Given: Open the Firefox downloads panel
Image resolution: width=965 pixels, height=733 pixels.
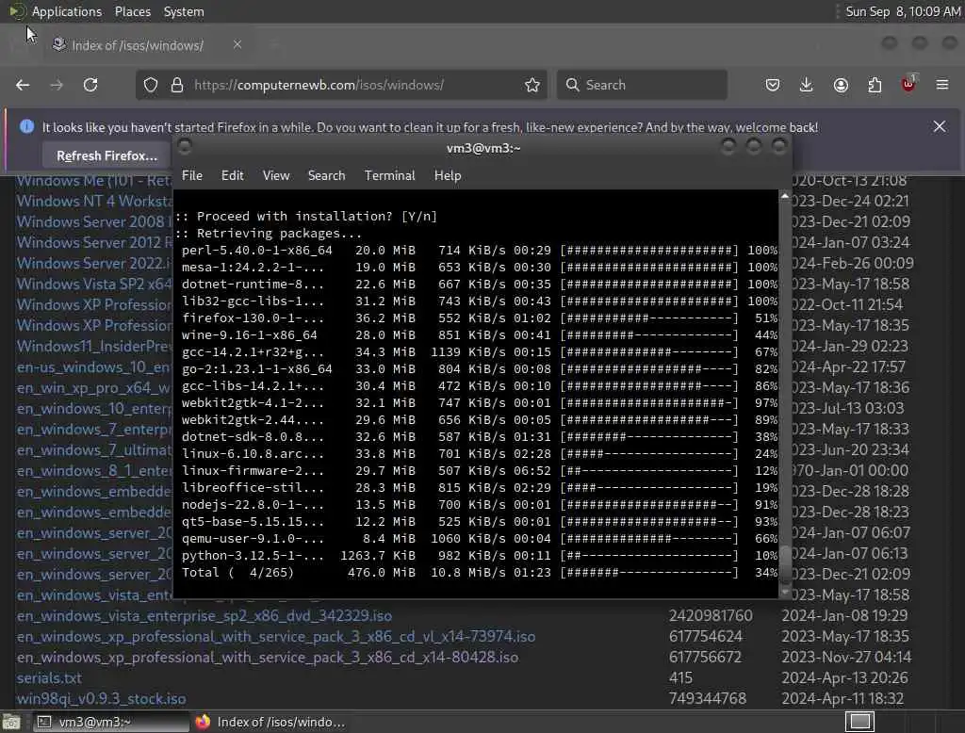Looking at the screenshot, I should [807, 85].
